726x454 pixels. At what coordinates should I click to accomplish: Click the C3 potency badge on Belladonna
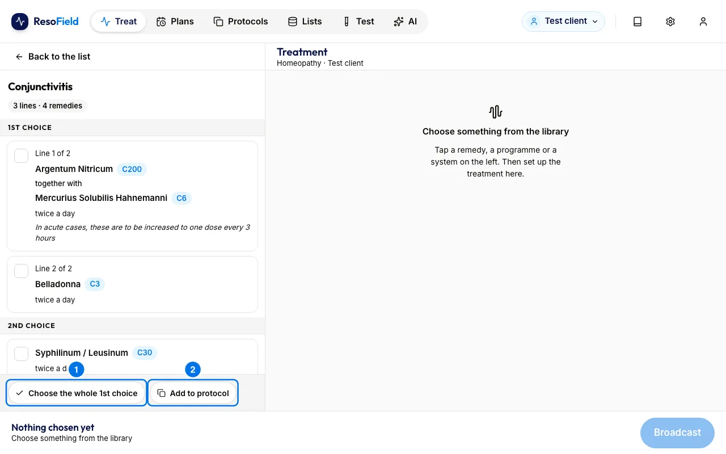pos(95,284)
